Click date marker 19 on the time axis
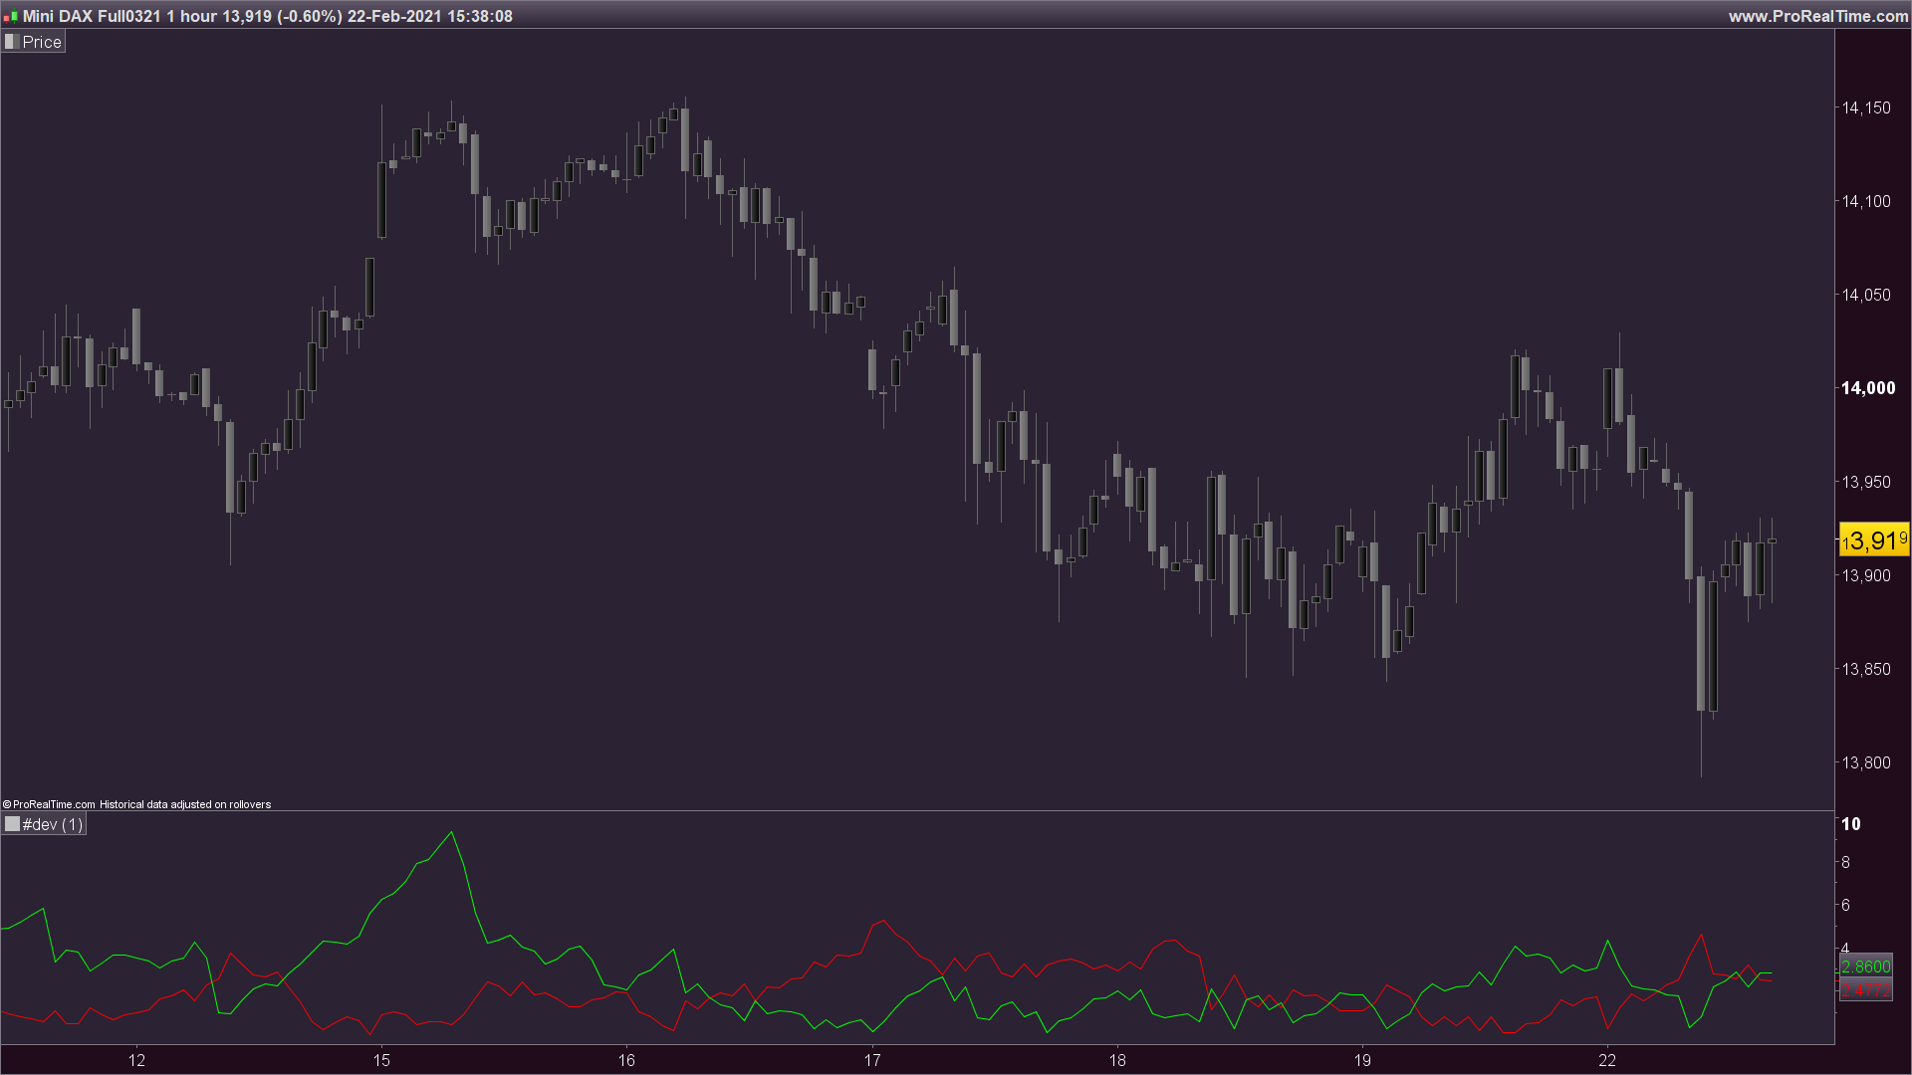 point(1362,1060)
